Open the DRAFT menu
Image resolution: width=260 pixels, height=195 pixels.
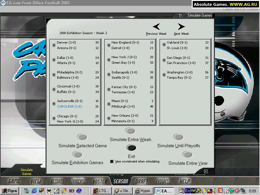142,181
